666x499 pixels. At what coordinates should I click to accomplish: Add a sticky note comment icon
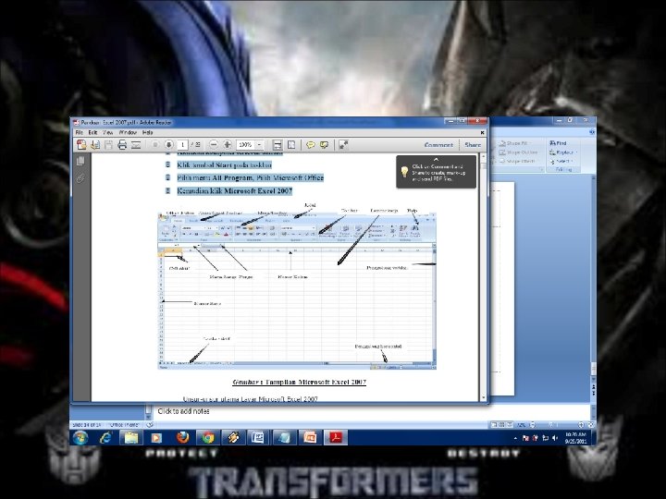311,145
